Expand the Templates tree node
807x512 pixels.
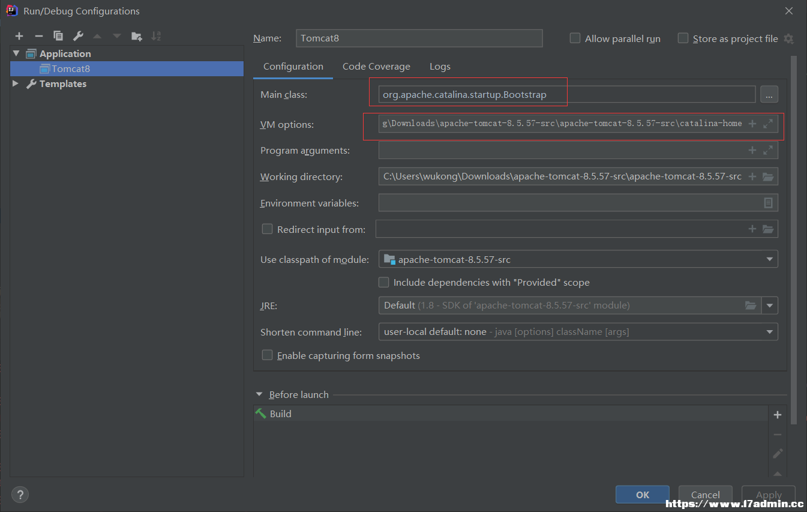[16, 83]
